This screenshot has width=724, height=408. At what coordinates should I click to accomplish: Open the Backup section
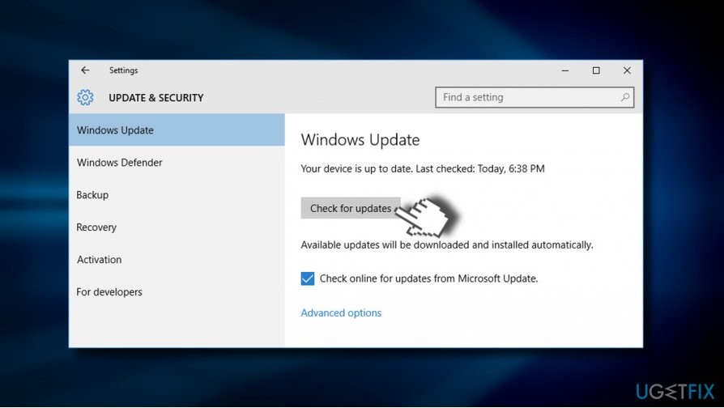177,195
